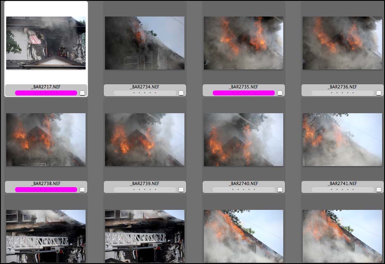This screenshot has width=385, height=264.
Task: Click the filename text _BAR2740.NEF
Action: click(244, 183)
